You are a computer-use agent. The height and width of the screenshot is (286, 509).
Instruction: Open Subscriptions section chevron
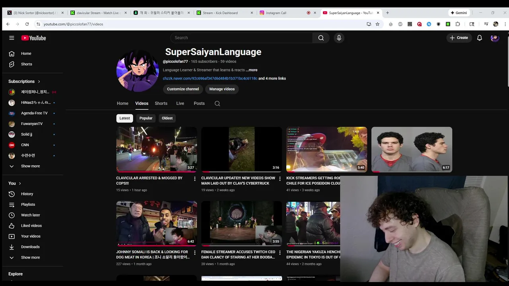click(x=39, y=81)
